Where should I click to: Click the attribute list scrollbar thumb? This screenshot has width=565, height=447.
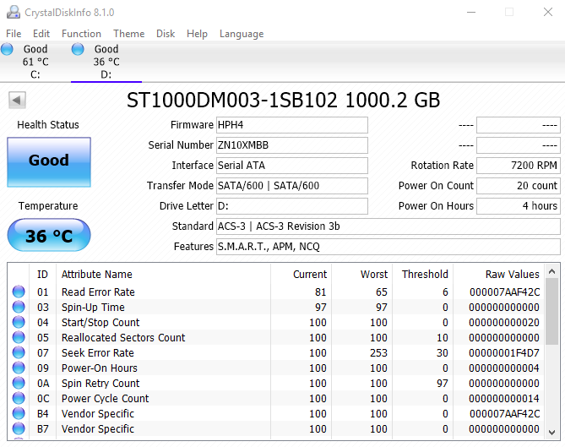coord(551,312)
